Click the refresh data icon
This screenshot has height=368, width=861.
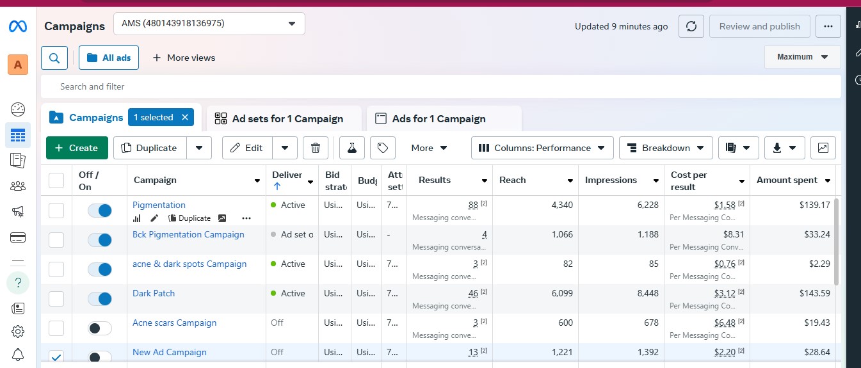coord(691,26)
